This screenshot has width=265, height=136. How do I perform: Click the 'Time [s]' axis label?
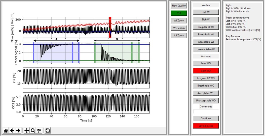[86, 120]
